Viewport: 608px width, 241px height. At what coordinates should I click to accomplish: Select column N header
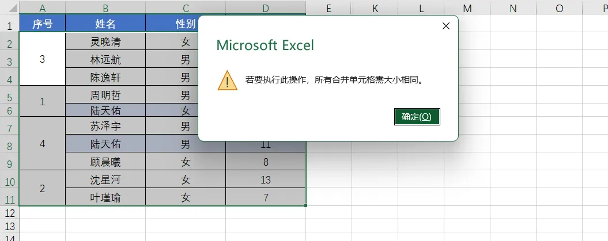[513, 8]
